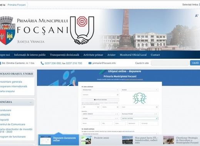
Task: Click the street name field DIMITRIE CANTEMIR
Action: (140, 118)
